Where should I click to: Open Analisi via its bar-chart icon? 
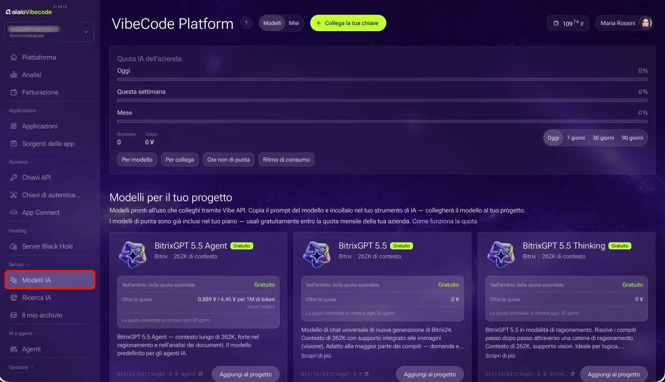14,75
